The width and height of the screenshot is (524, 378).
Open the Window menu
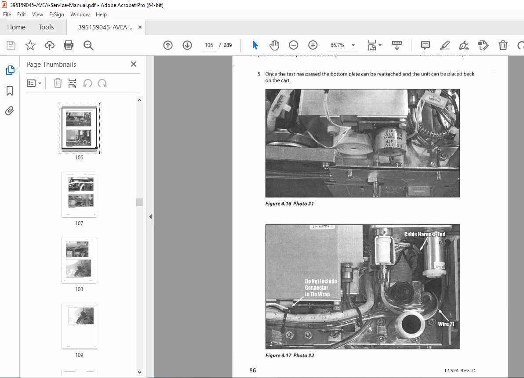pos(80,14)
